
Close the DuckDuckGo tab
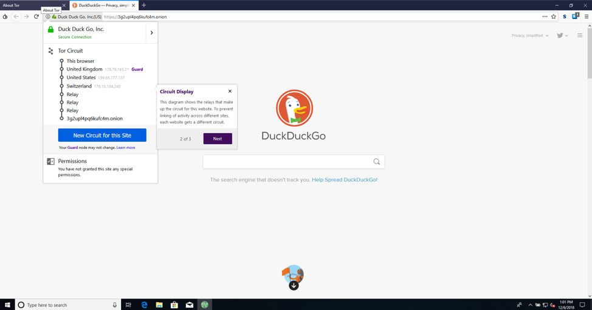[133, 5]
